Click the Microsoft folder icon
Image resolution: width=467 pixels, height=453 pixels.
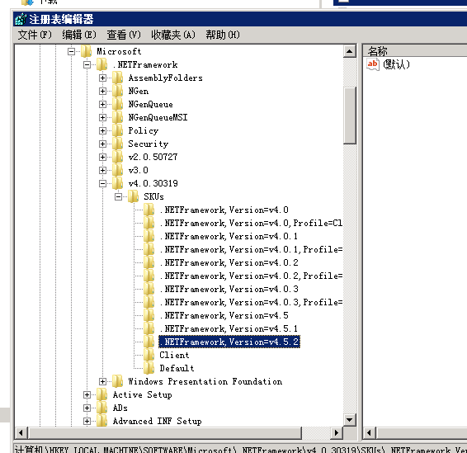[86, 51]
